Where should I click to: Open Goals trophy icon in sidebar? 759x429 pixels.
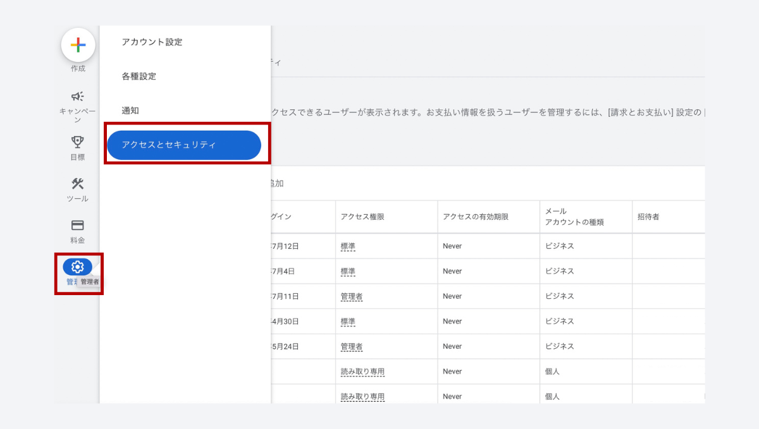coord(78,142)
